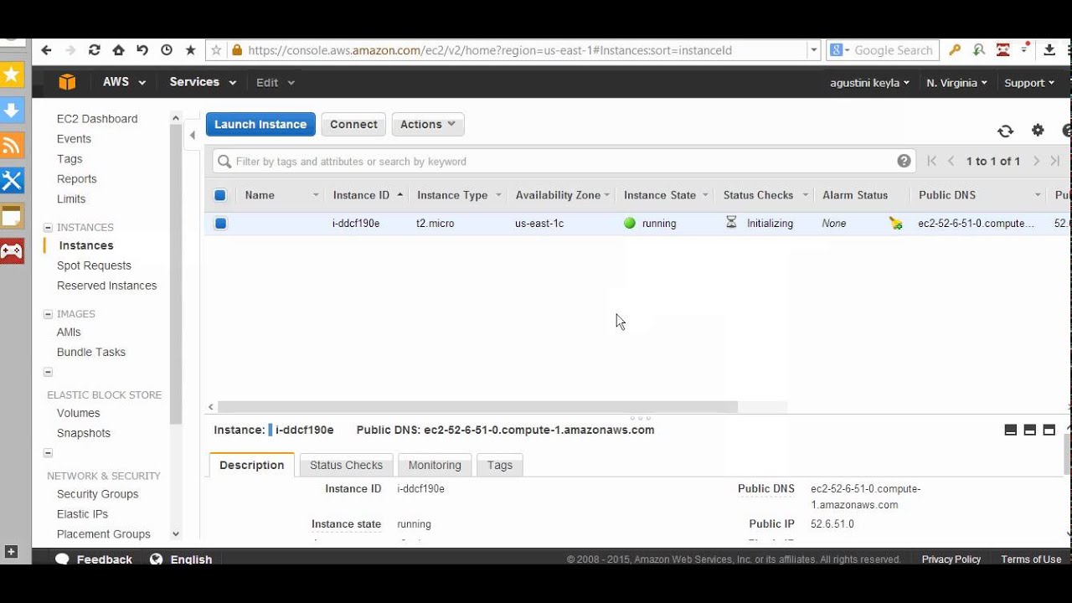Click the undo arrow in browser toolbar
Image resolution: width=1072 pixels, height=603 pixels.
pyautogui.click(x=142, y=50)
